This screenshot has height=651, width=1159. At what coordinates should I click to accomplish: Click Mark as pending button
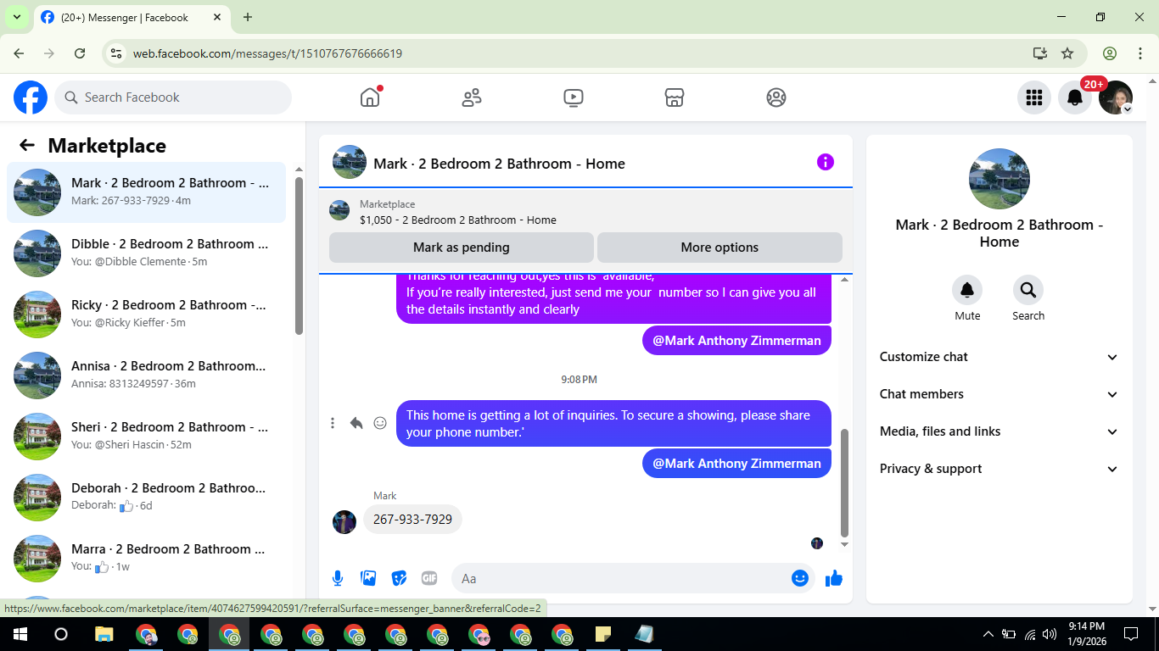pyautogui.click(x=462, y=248)
